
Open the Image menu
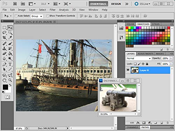point(22,10)
